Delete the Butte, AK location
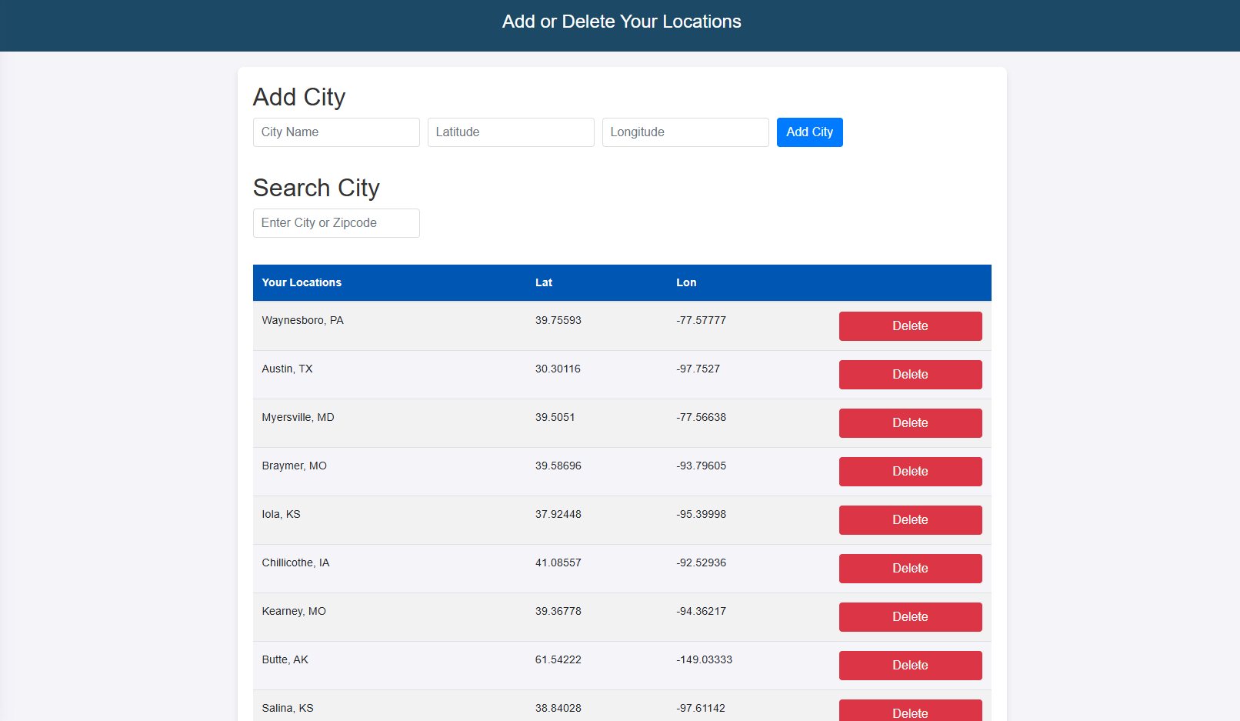The height and width of the screenshot is (721, 1240). [x=910, y=666]
